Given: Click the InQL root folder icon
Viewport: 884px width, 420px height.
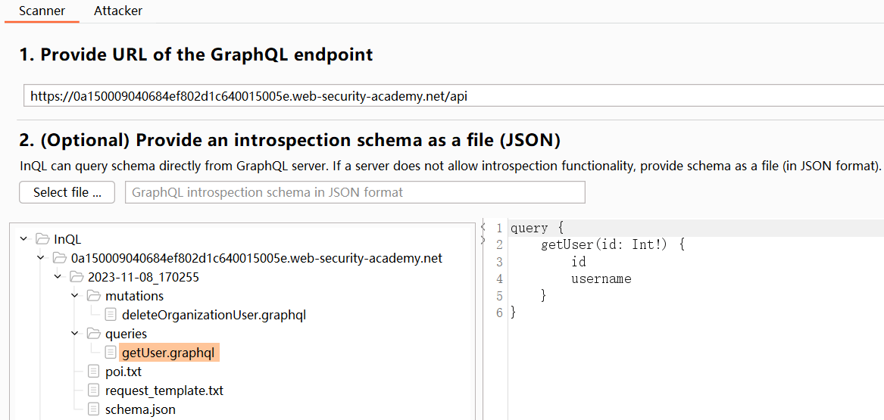Looking at the screenshot, I should pyautogui.click(x=42, y=239).
